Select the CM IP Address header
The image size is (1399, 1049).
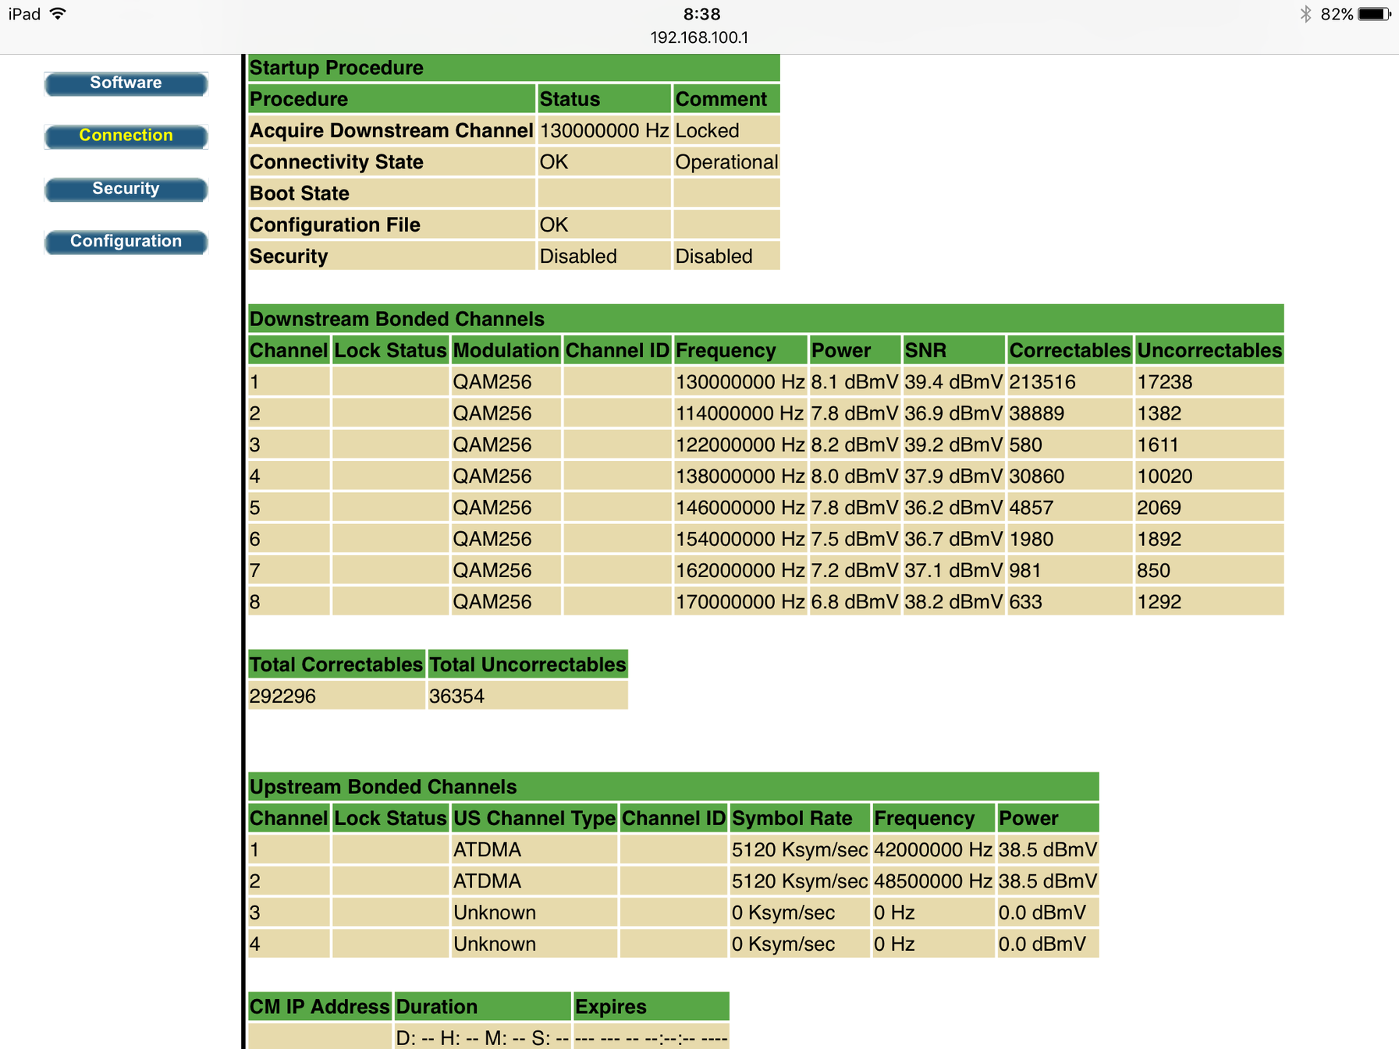pyautogui.click(x=319, y=1007)
